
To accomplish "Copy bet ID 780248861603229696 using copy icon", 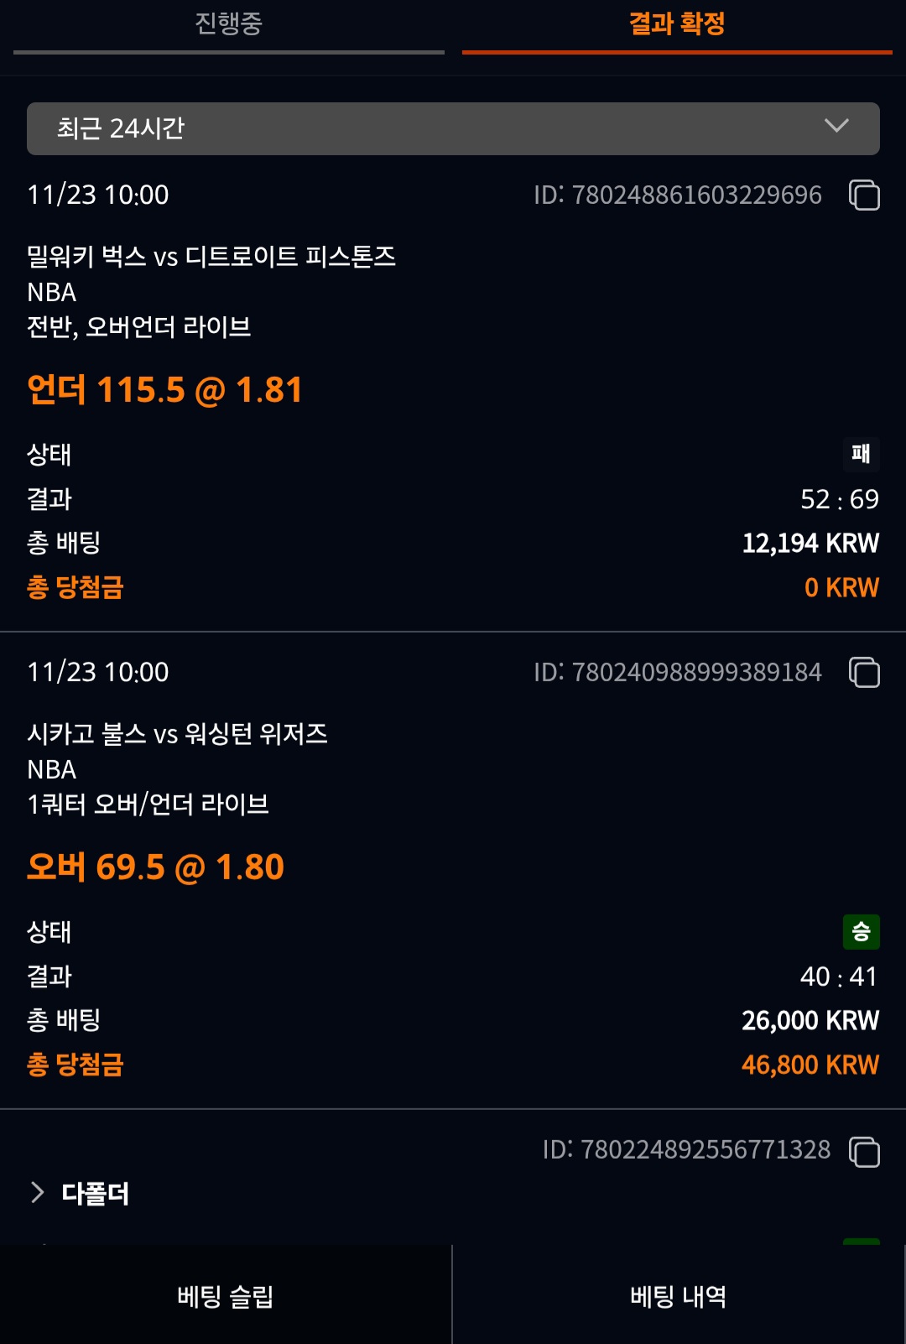I will pos(864,195).
